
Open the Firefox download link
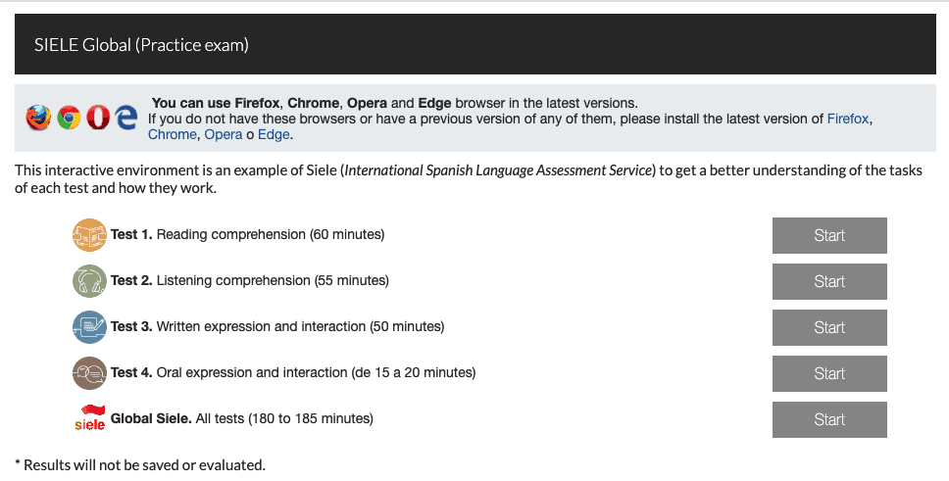pos(847,119)
